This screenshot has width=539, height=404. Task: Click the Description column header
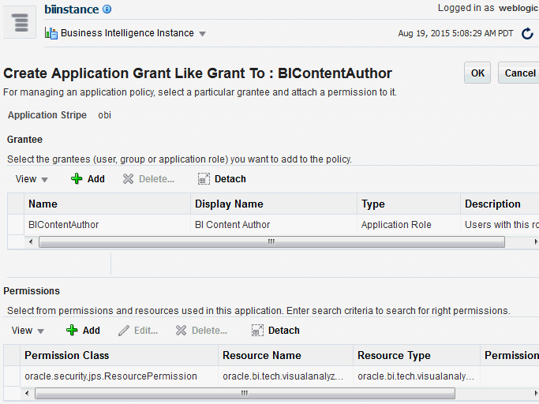coord(500,204)
